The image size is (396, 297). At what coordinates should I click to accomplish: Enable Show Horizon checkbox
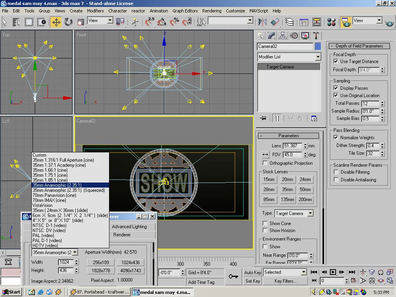tap(265, 230)
